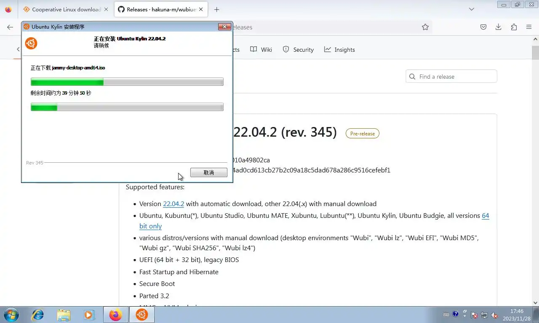Click the Pre-release label badge

[x=363, y=133]
